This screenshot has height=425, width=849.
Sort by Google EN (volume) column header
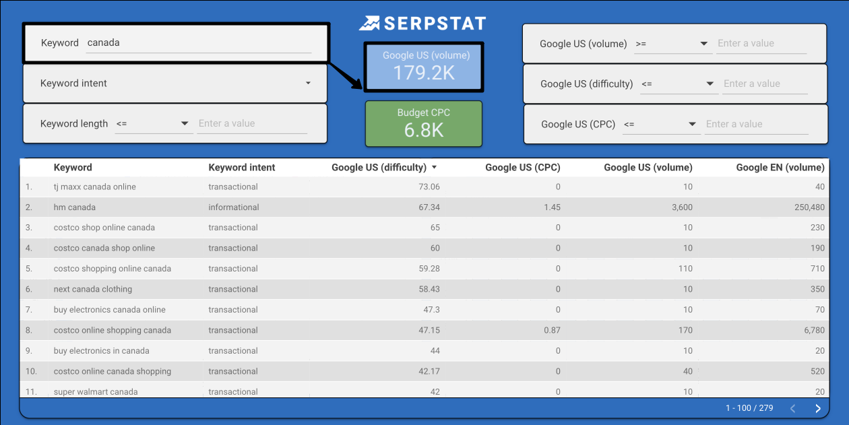(780, 168)
